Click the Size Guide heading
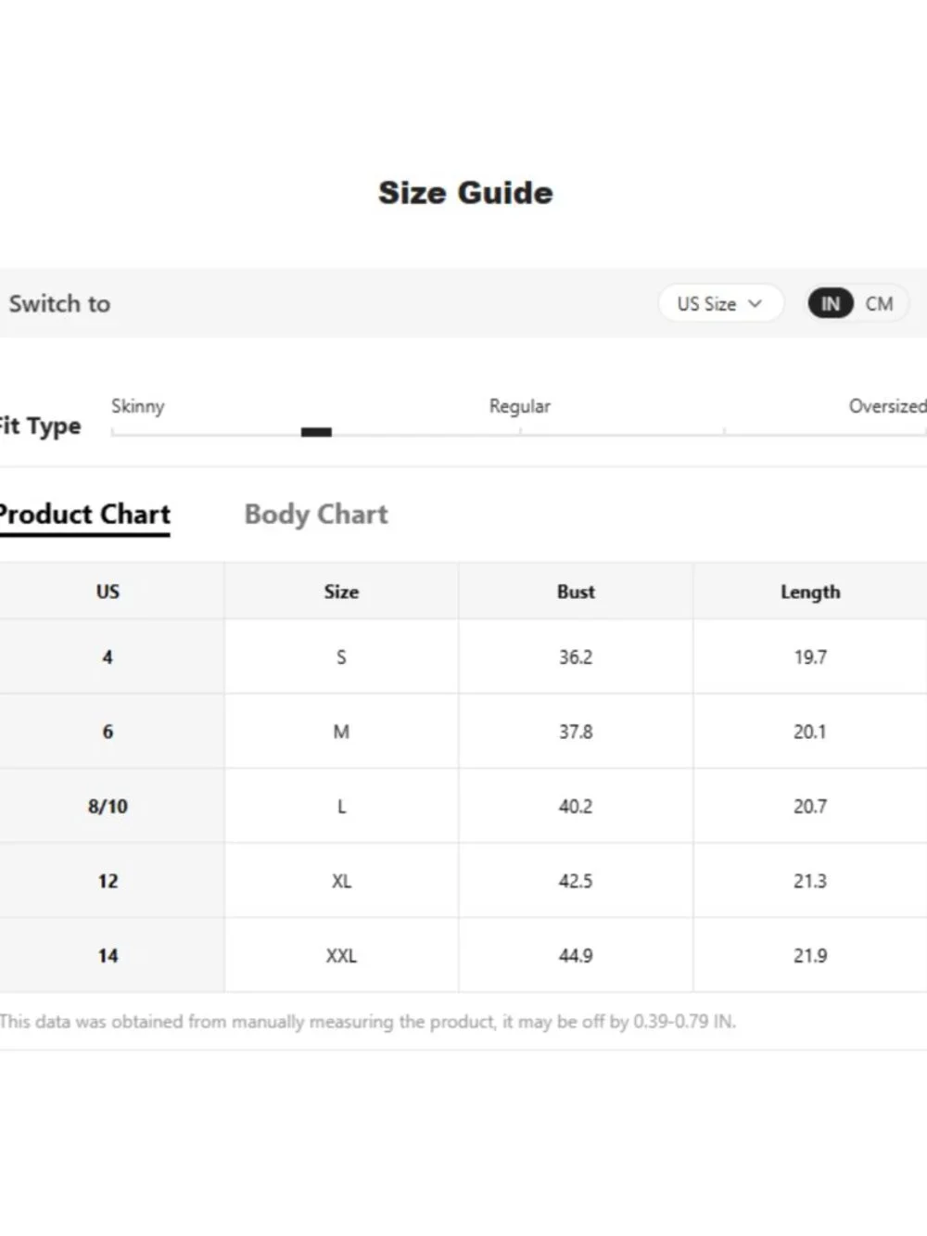927x1236 pixels. coord(465,193)
